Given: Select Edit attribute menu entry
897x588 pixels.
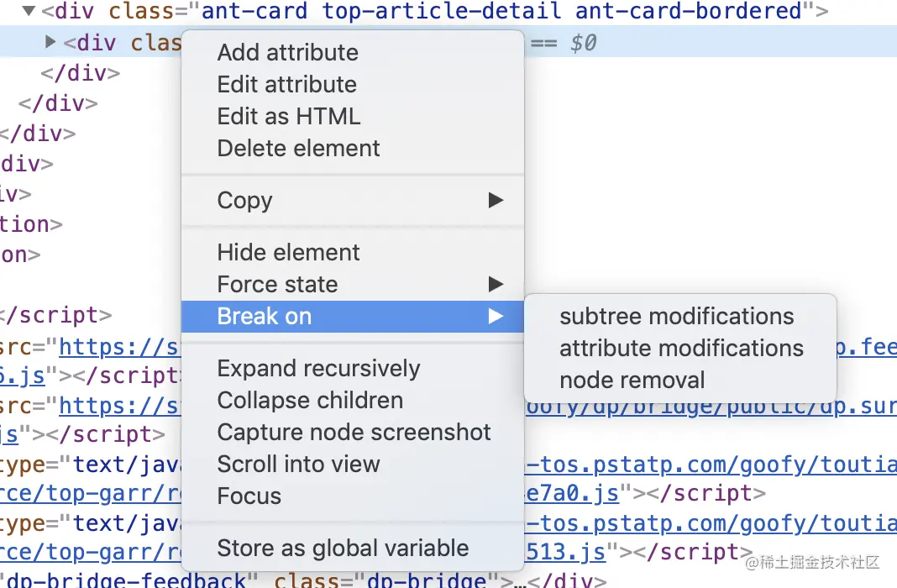Looking at the screenshot, I should [353, 85].
